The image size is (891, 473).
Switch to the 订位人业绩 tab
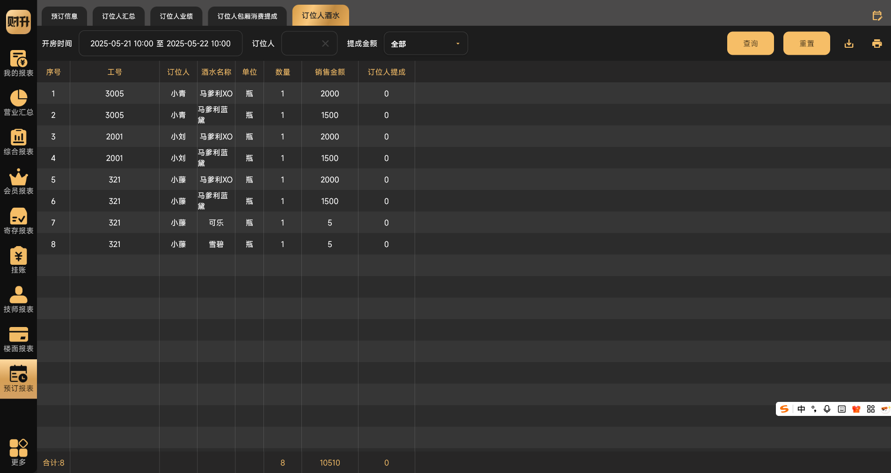pos(176,16)
